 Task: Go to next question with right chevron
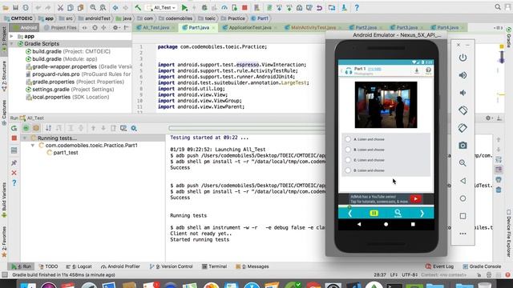[x=422, y=214]
